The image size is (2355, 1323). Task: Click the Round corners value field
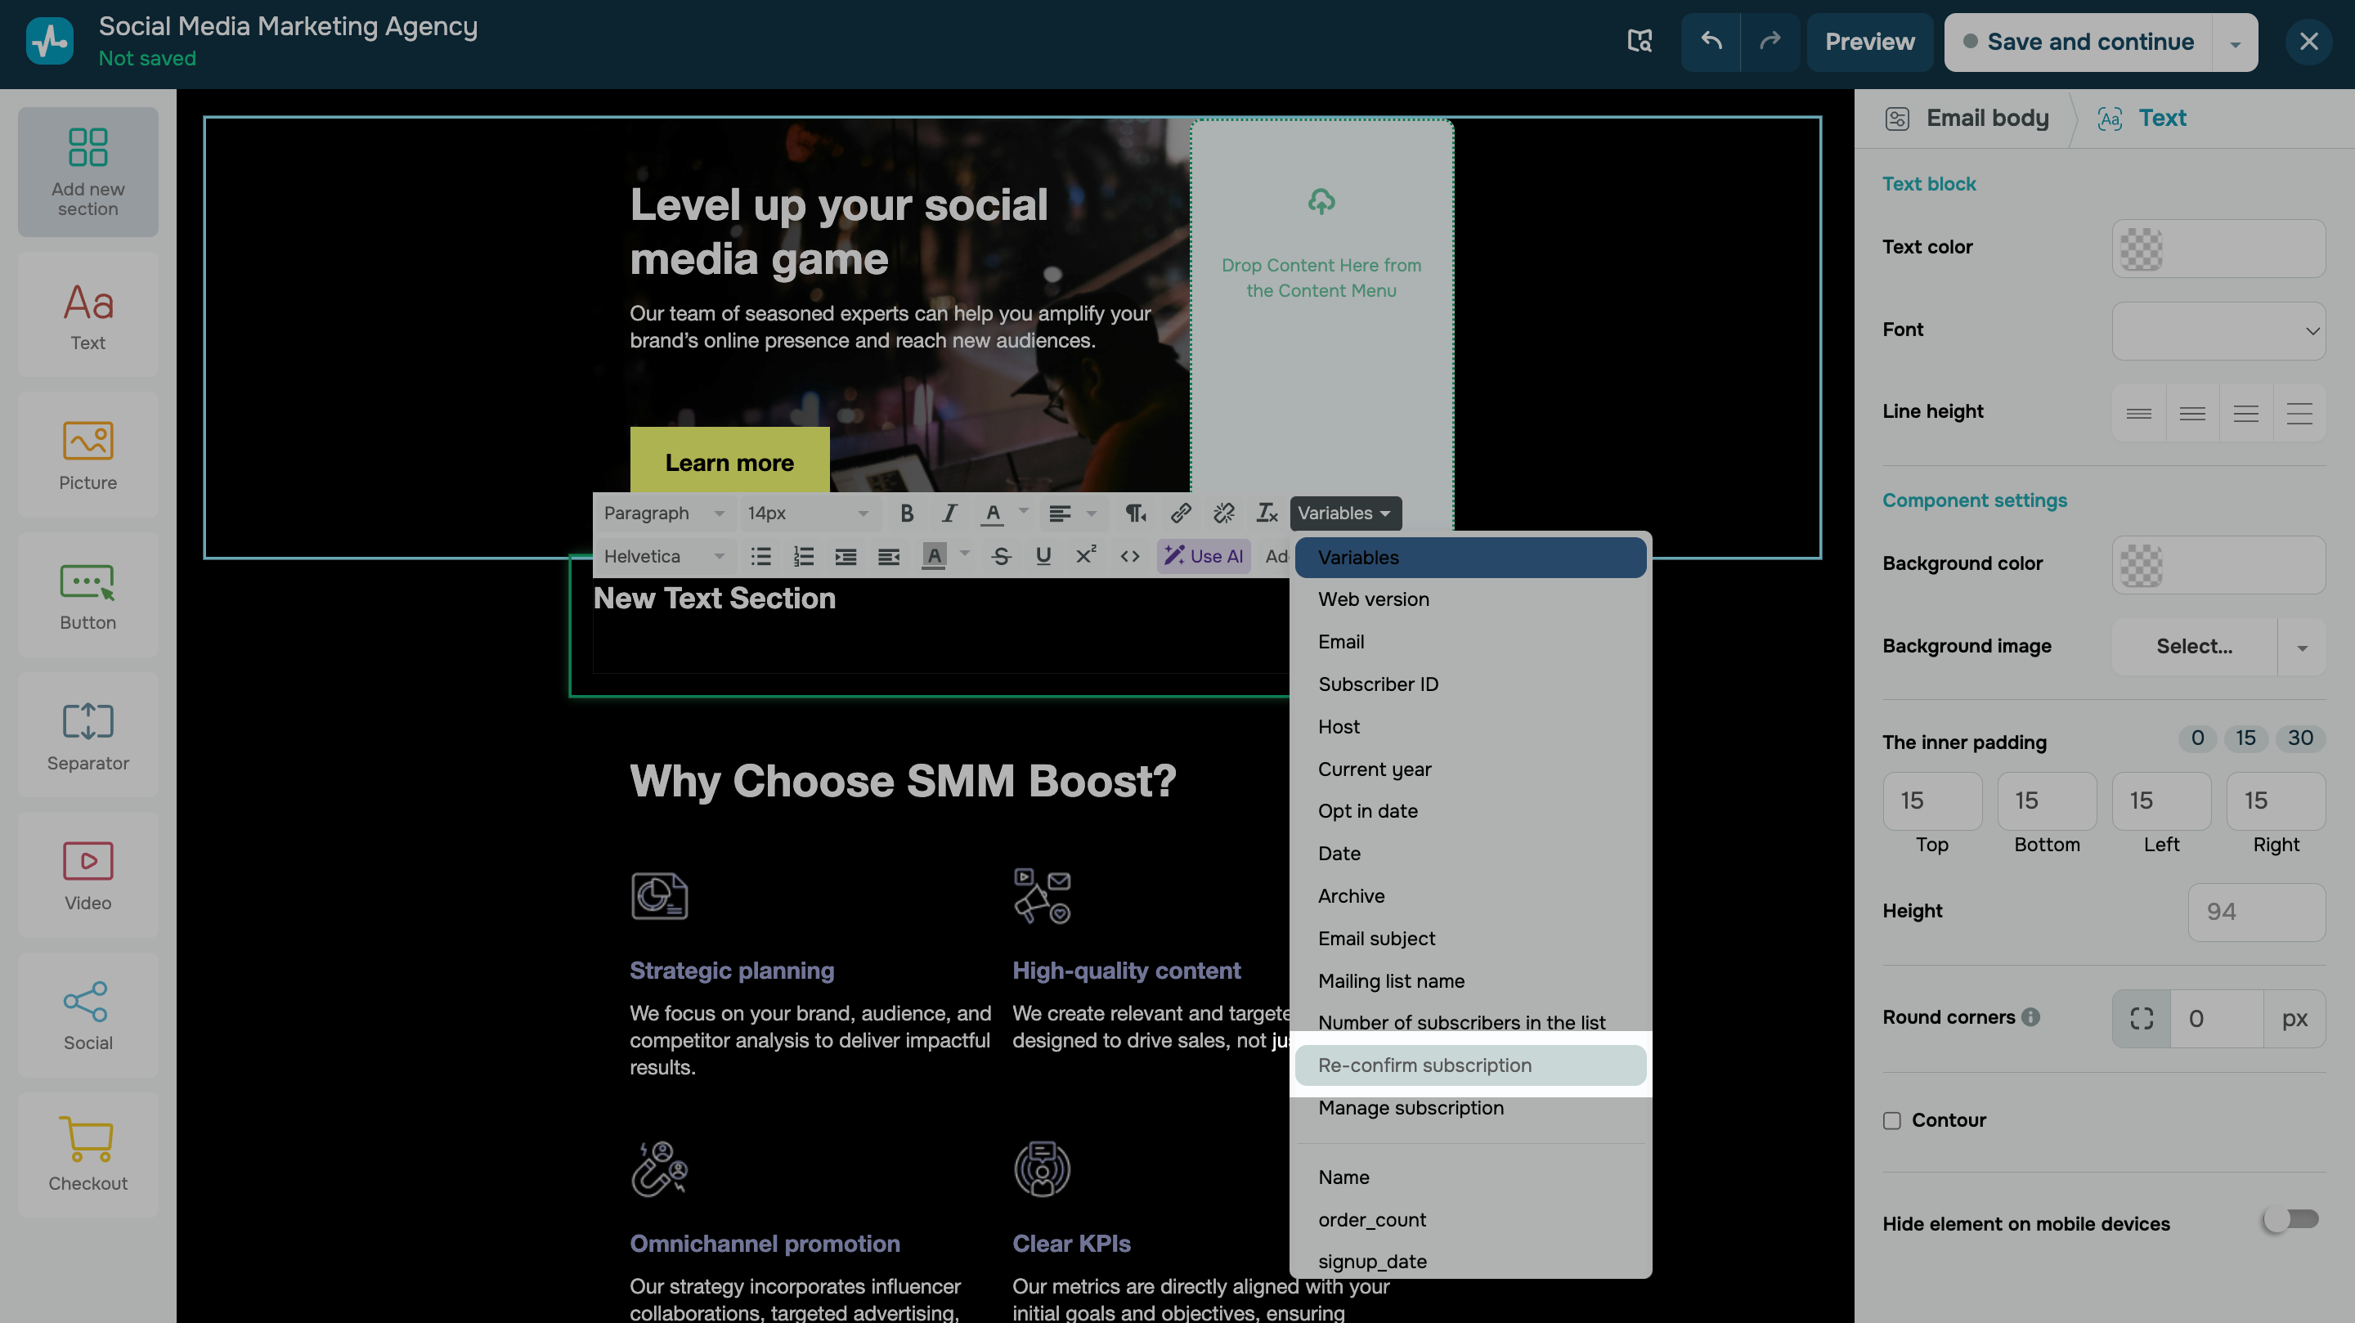pyautogui.click(x=2218, y=1018)
